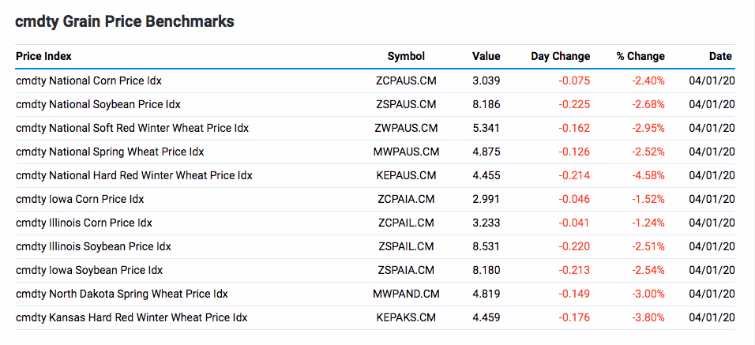This screenshot has width=755, height=345.
Task: Select symbol ZCPAUS.CM
Action: (x=407, y=81)
